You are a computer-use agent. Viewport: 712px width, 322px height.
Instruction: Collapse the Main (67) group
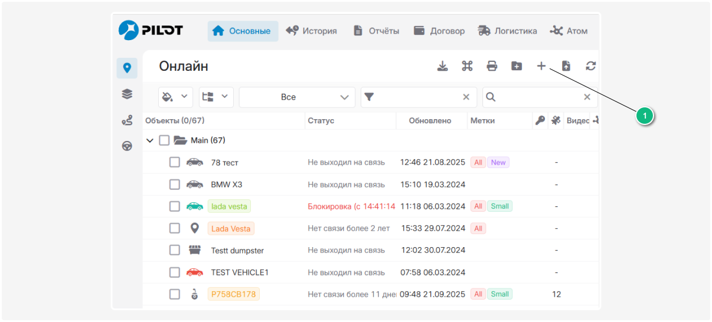click(x=150, y=140)
